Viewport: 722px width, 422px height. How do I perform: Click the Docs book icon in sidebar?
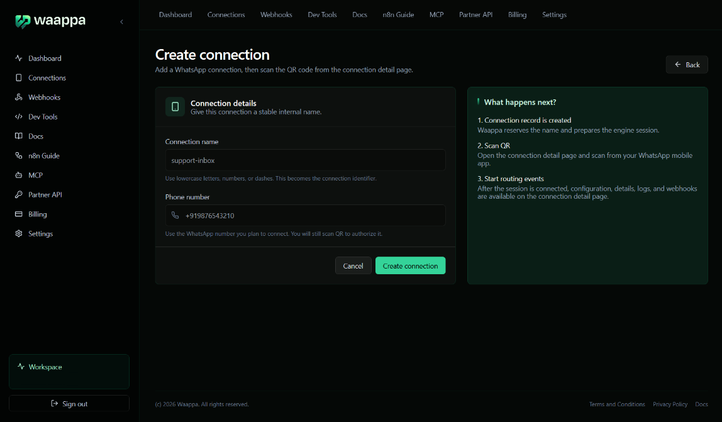click(18, 136)
